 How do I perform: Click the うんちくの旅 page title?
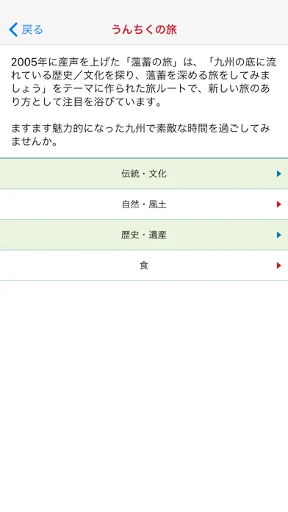tap(144, 29)
